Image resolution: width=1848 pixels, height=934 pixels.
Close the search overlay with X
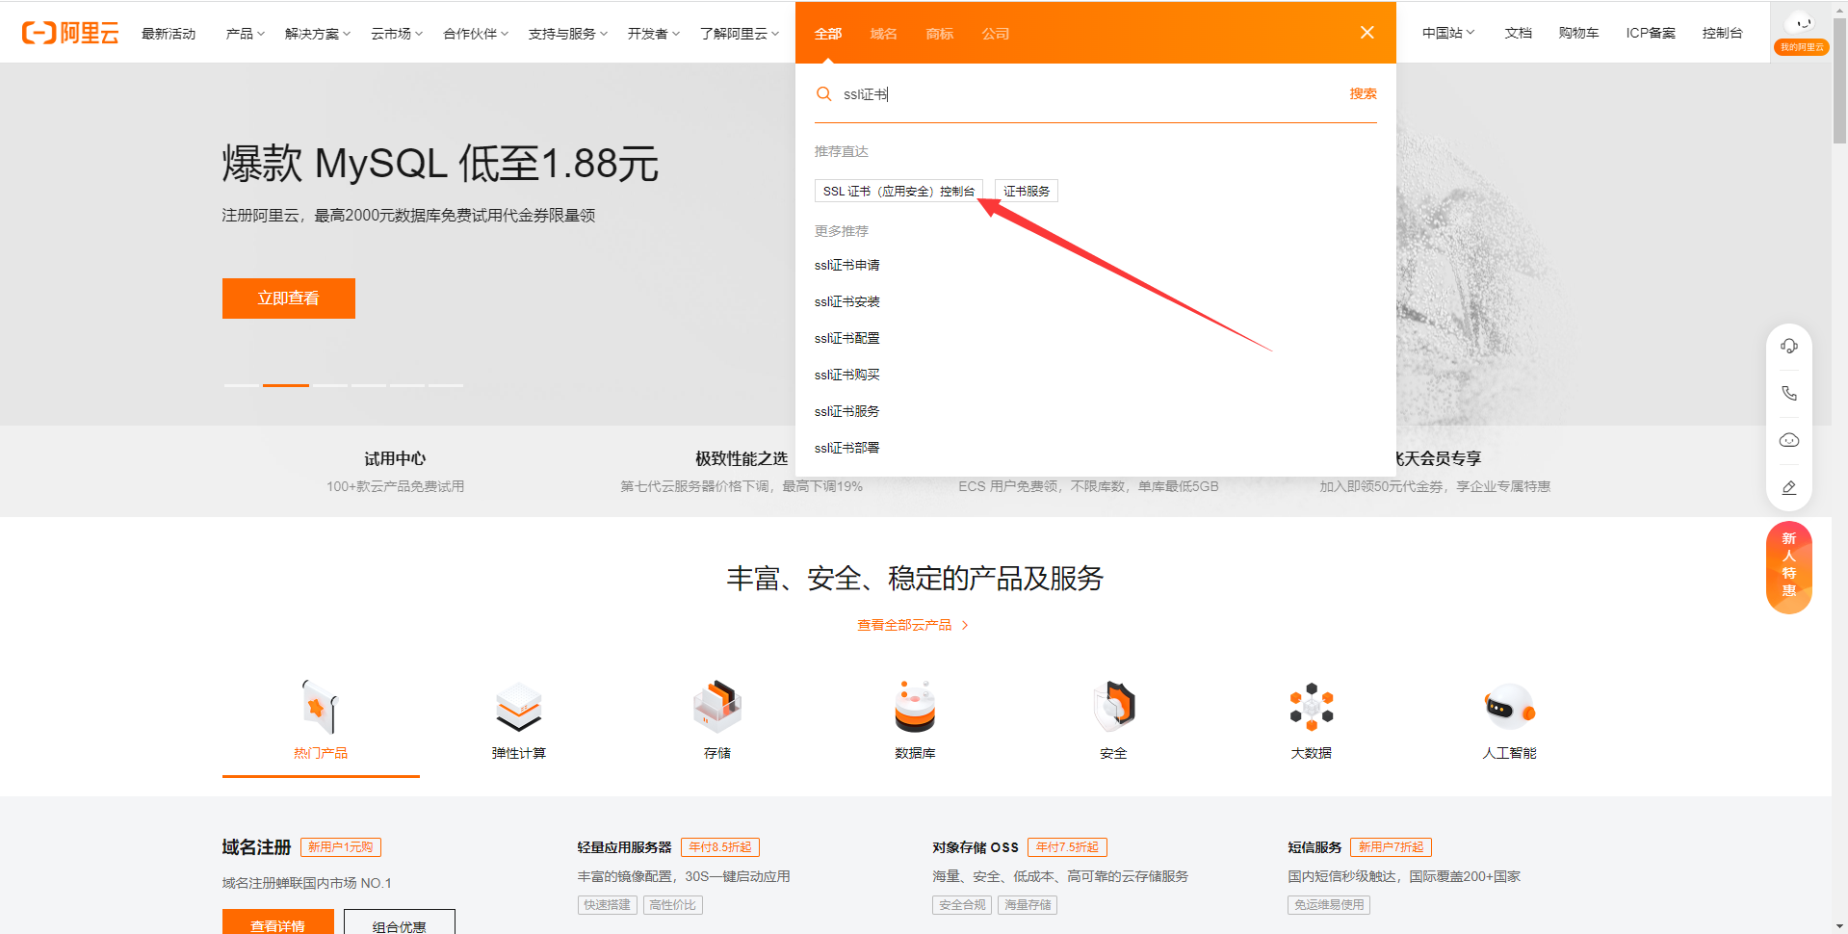(x=1366, y=33)
